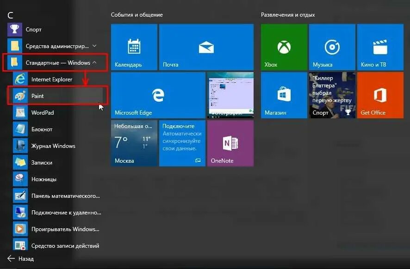Click the Средства администрирования folder icon

[15, 46]
